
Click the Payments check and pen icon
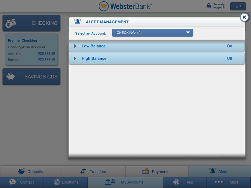(x=146, y=171)
